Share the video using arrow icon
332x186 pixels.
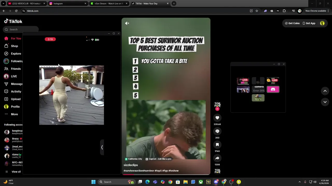(217, 158)
